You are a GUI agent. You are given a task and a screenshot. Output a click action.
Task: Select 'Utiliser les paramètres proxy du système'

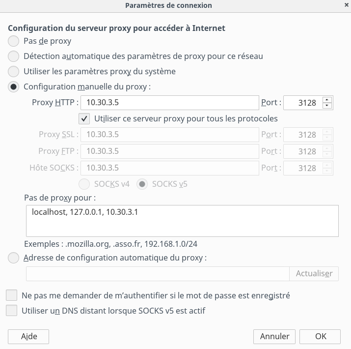click(x=14, y=71)
